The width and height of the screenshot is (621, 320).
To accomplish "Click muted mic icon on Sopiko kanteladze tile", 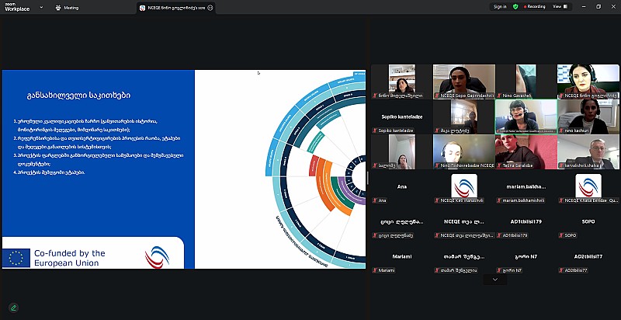I will pos(375,130).
